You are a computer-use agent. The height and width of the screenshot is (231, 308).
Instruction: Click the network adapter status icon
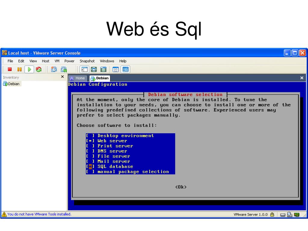click(297, 214)
